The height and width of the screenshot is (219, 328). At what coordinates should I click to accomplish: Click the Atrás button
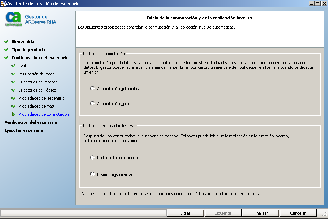185,213
